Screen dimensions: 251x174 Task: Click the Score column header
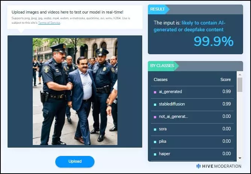225,79
